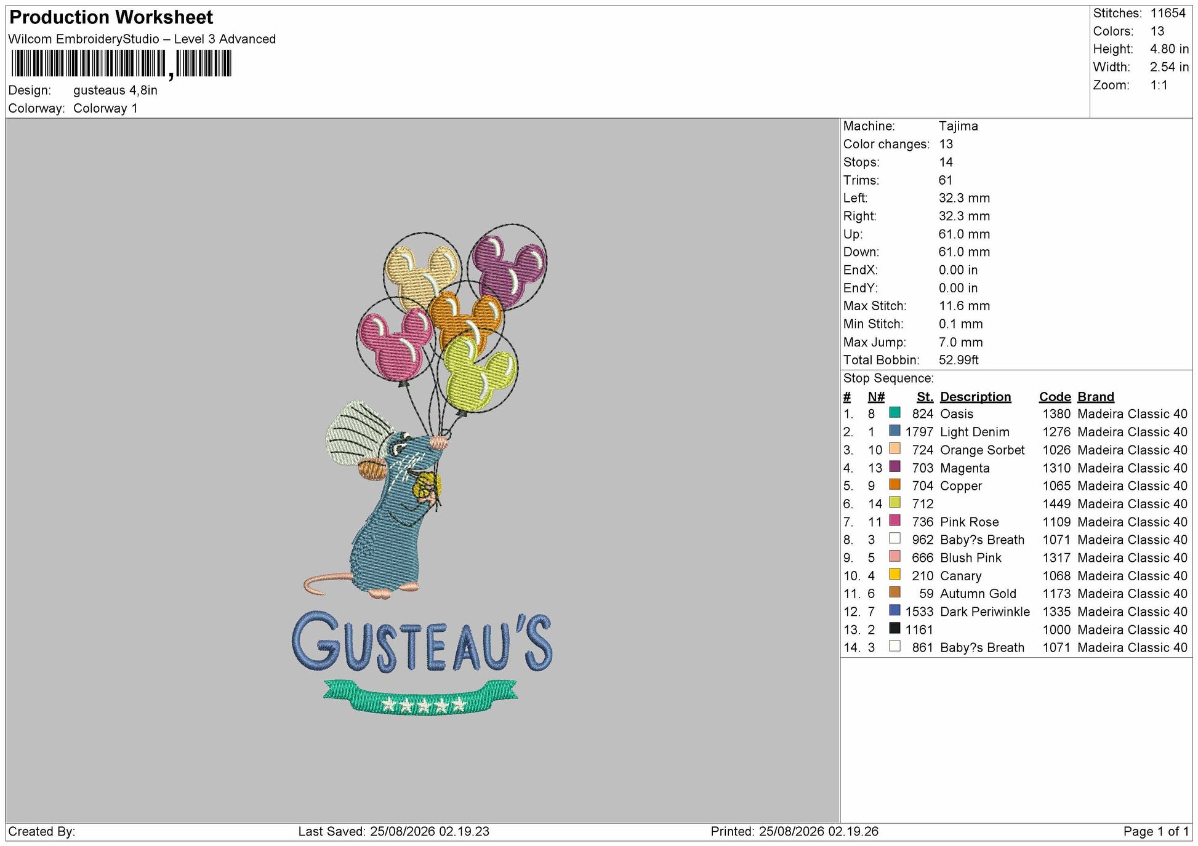Screen dimensions: 1198x846
Task: Select the "Light Denim" description
Action: coord(975,432)
